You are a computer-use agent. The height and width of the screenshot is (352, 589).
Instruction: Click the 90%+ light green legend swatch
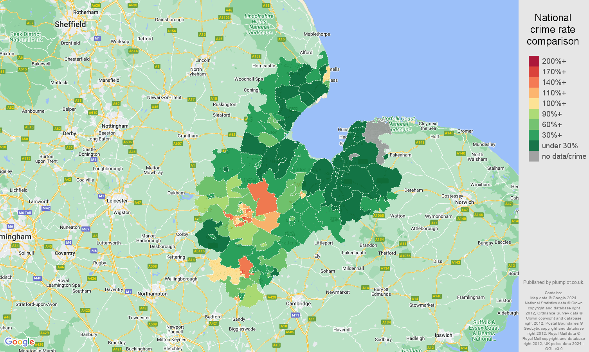[534, 114]
